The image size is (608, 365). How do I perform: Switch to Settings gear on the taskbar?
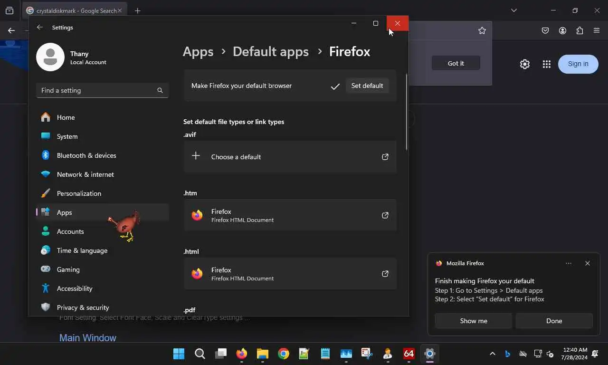(x=430, y=354)
